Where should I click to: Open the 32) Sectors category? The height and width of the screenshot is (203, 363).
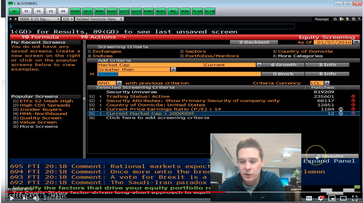coord(193,52)
